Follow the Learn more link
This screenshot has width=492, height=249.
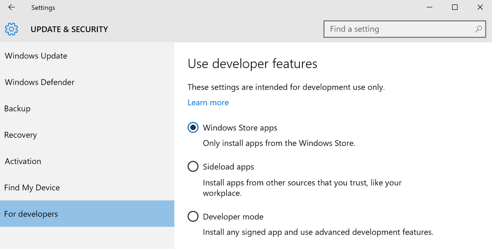pyautogui.click(x=208, y=103)
